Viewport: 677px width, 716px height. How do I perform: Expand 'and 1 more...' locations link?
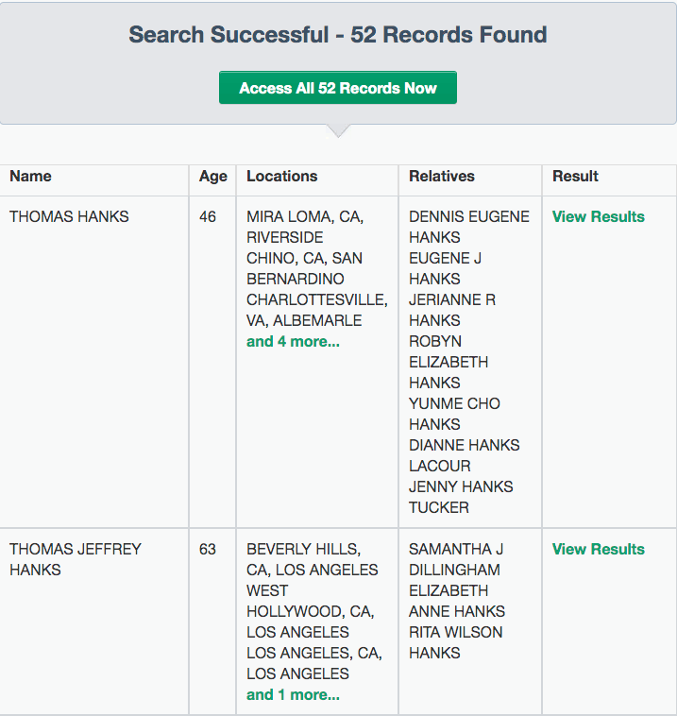tap(293, 695)
